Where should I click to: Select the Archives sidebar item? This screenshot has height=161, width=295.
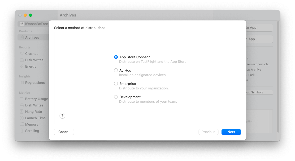pyautogui.click(x=33, y=37)
